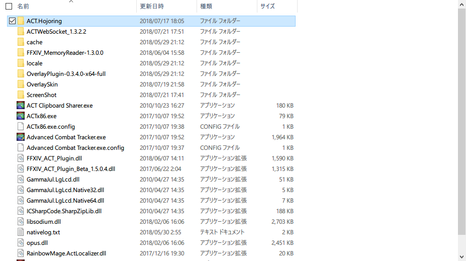Select the GammaJul.LgLcd.Native64.dll file name
466x261 pixels.
coord(65,200)
